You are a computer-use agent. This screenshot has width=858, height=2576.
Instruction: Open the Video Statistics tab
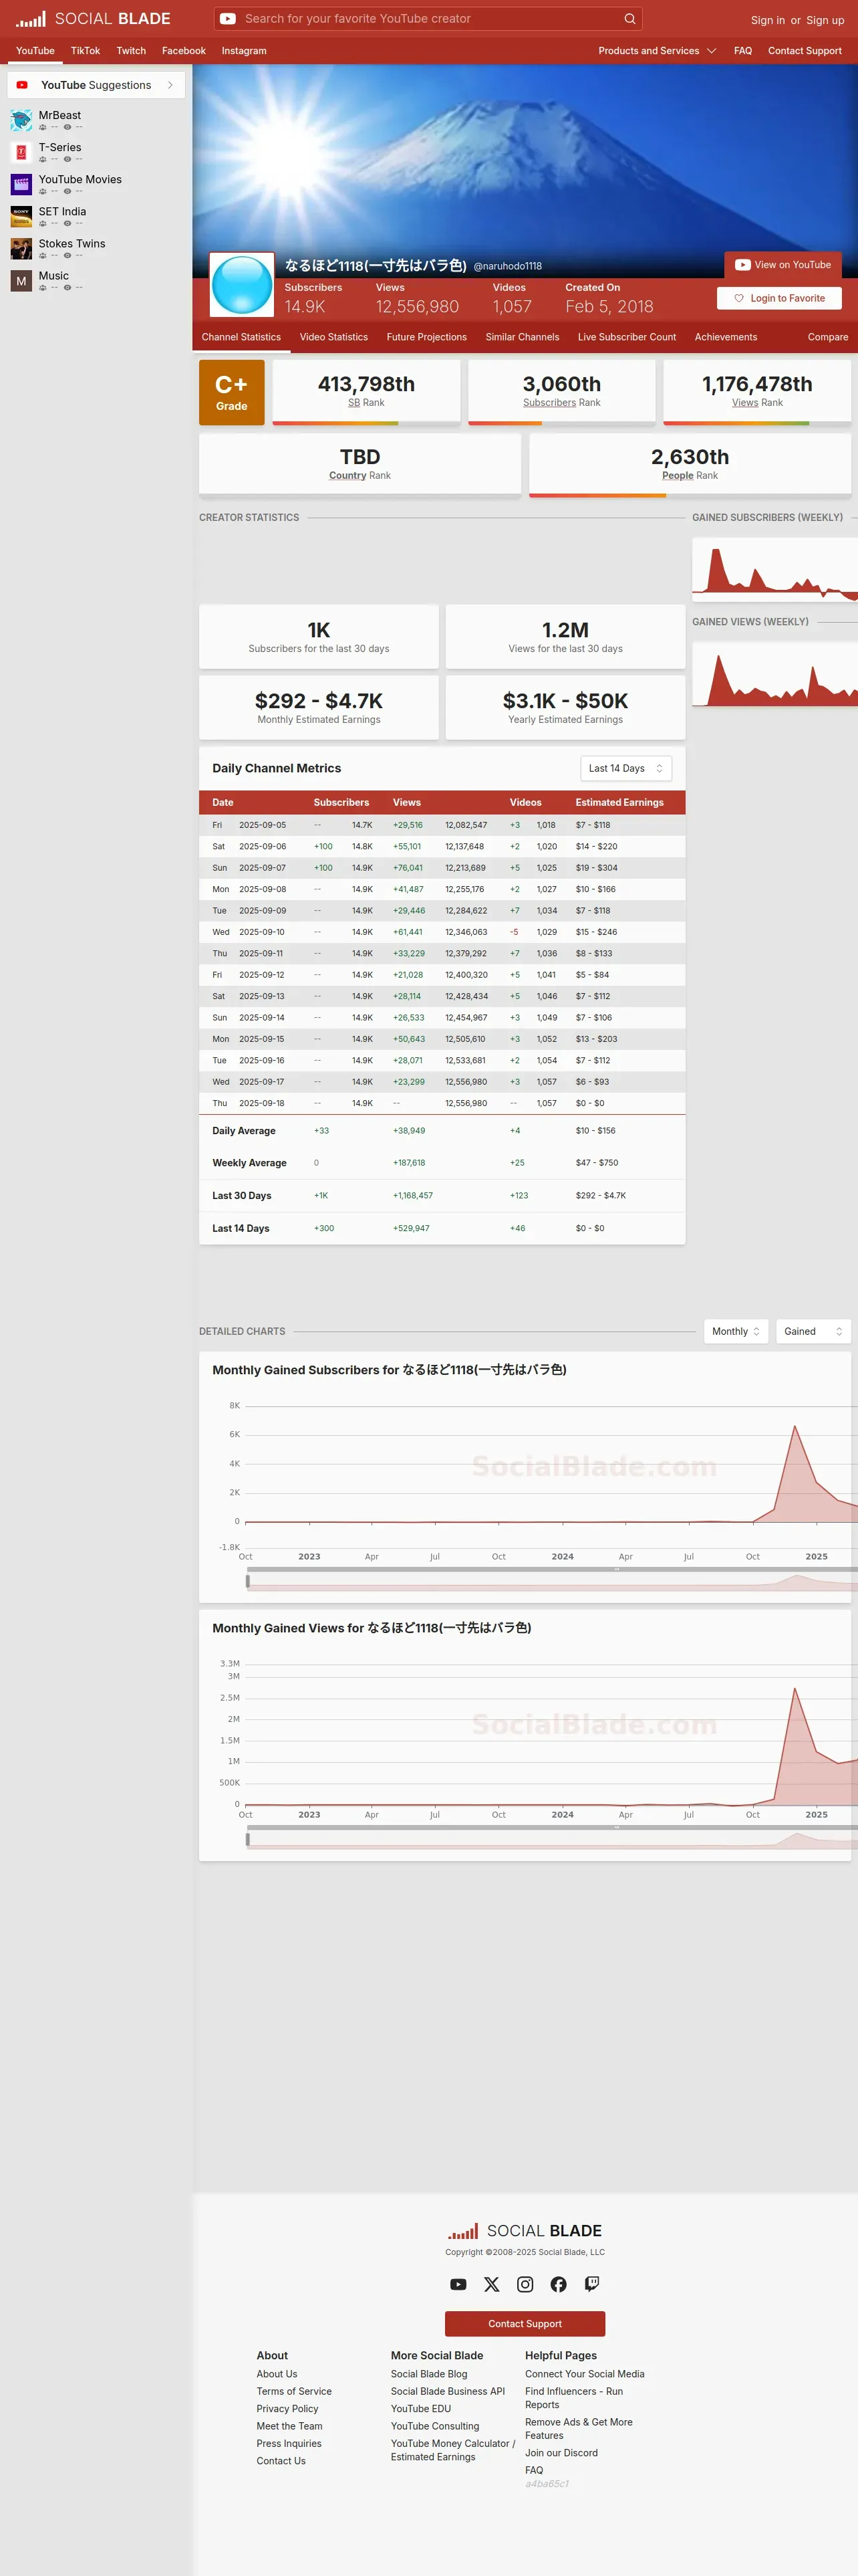pyautogui.click(x=333, y=337)
